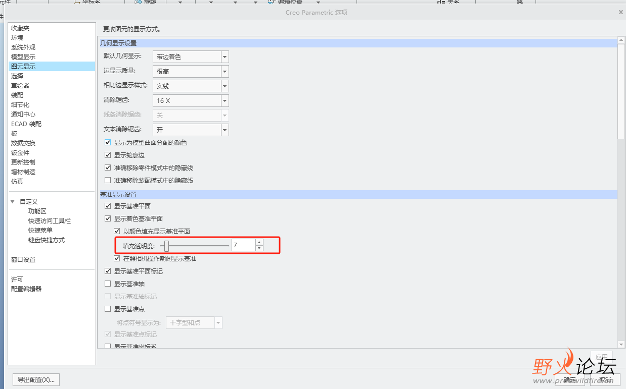Select 装配 category
The height and width of the screenshot is (389, 626).
(x=17, y=95)
